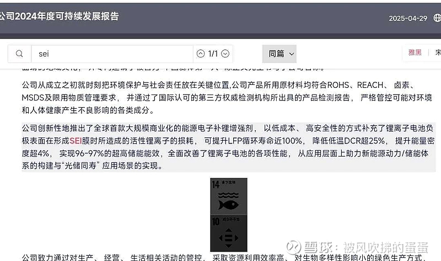Click inside the search field containing sei

click(112, 53)
